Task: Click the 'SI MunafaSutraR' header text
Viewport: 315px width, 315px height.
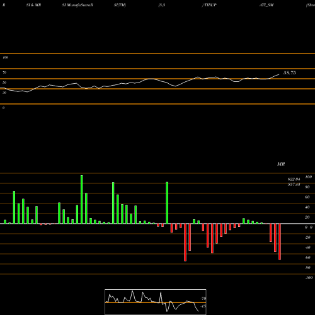Action: (x=77, y=5)
